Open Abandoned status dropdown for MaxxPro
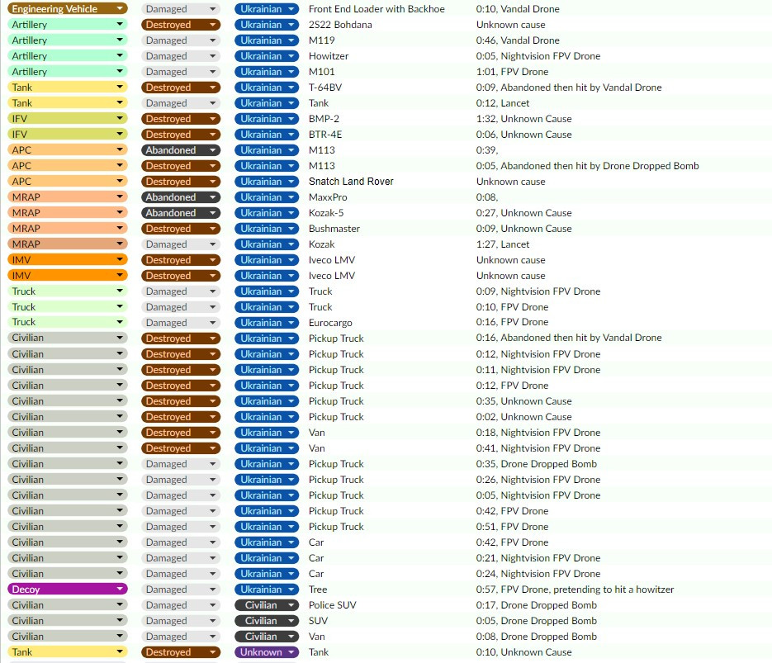Viewport: 772px width, 663px height. (181, 197)
